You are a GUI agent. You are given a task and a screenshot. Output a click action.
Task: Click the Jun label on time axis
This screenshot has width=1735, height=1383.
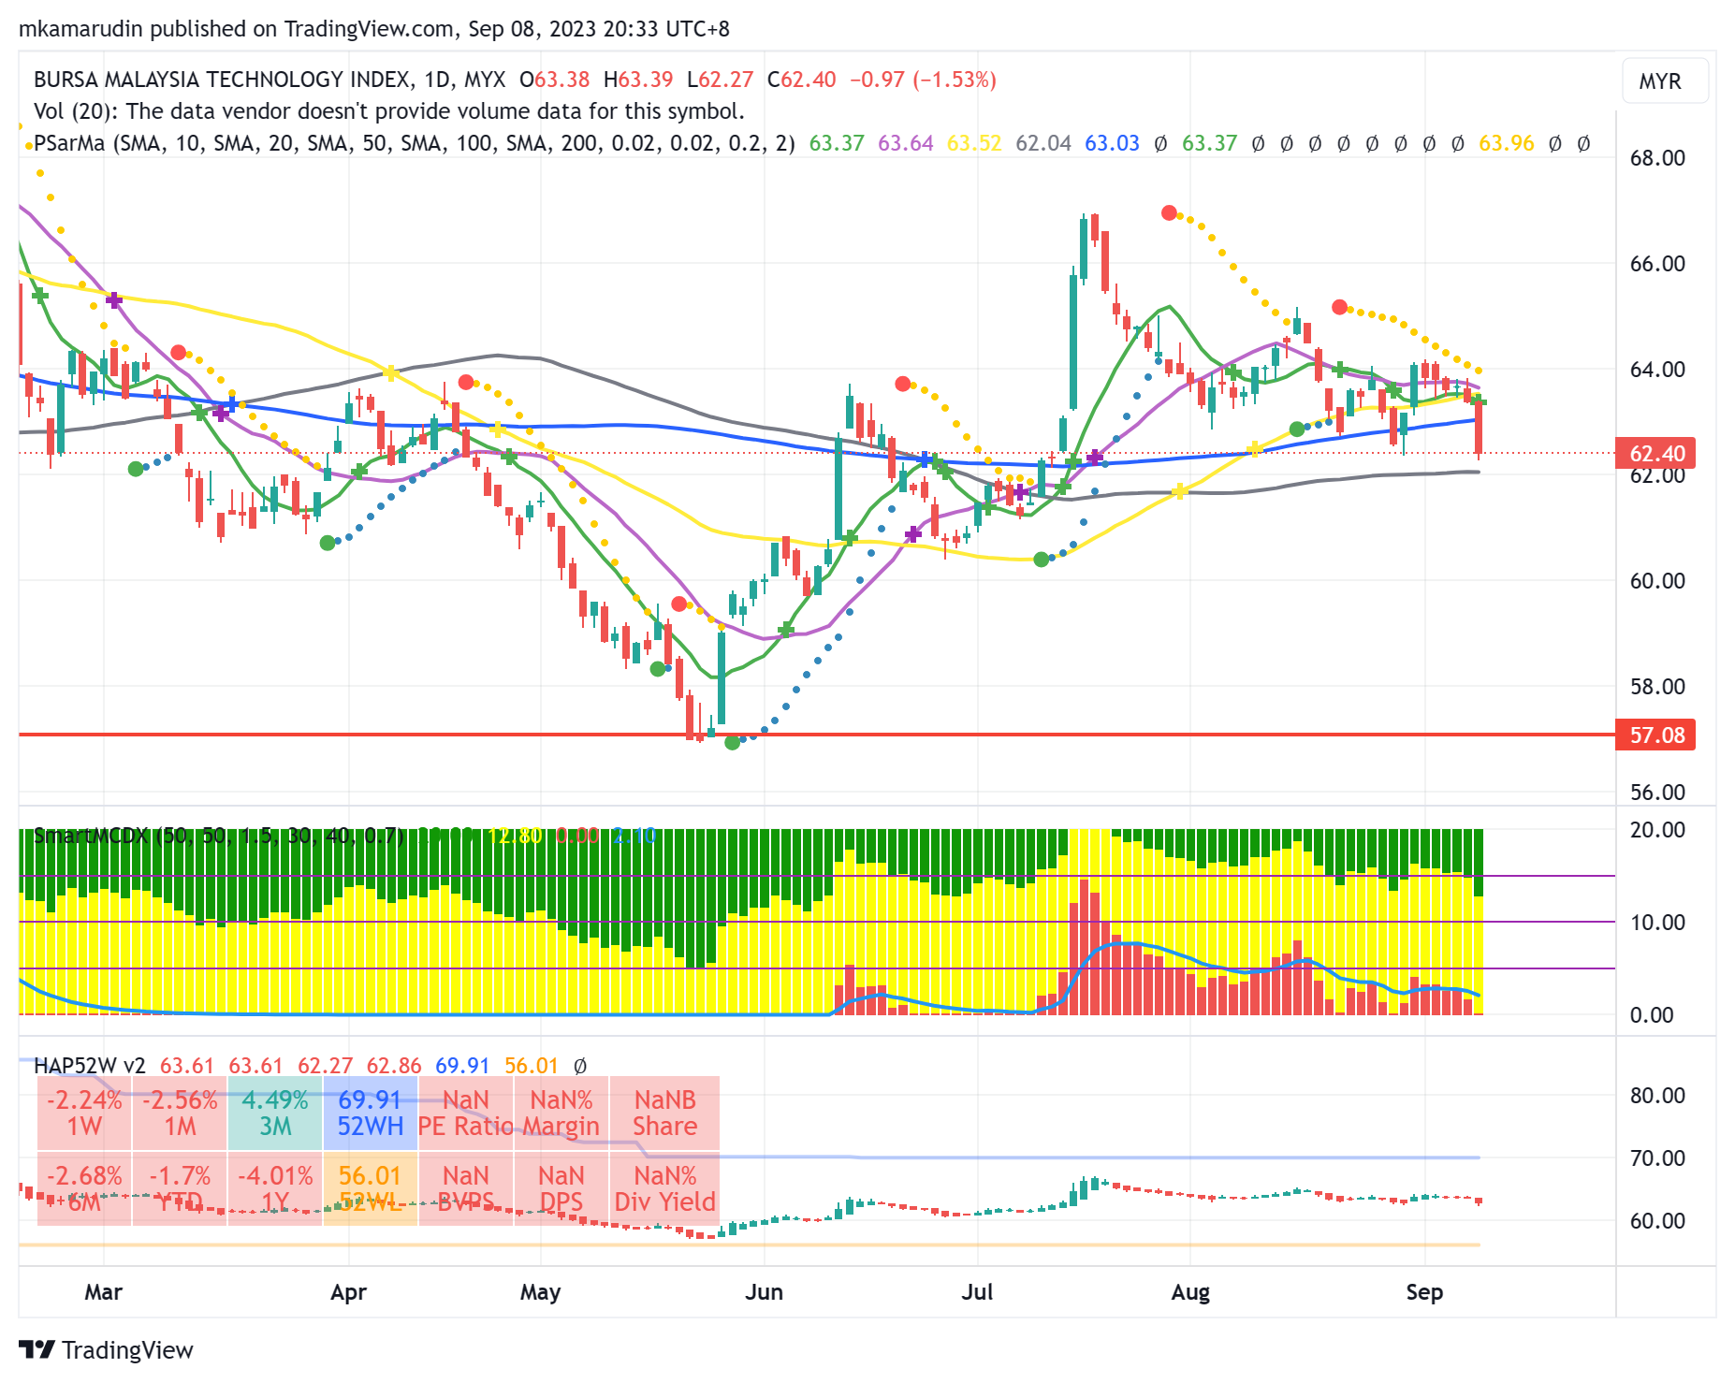coord(764,1292)
